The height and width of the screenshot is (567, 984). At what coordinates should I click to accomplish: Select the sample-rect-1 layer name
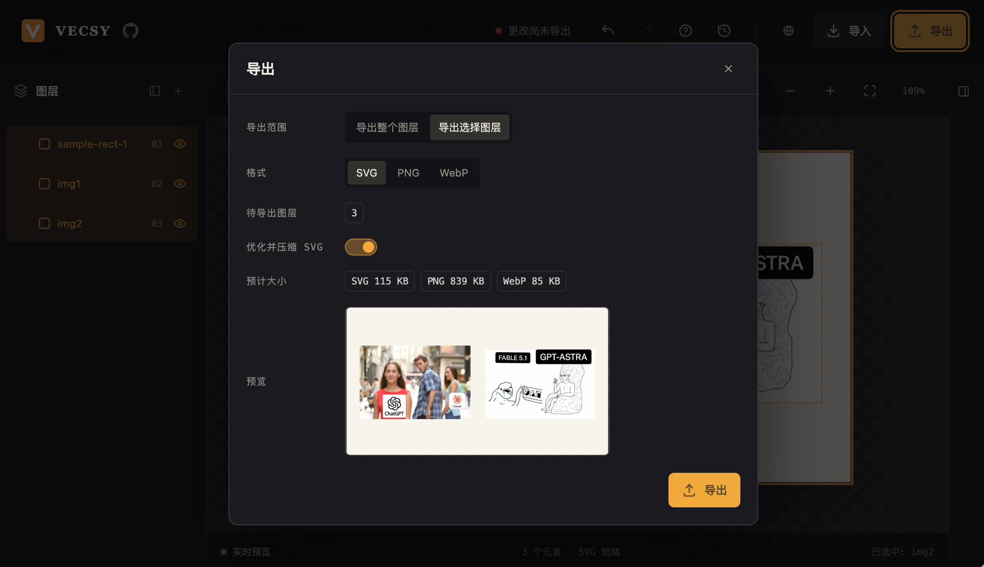(92, 144)
